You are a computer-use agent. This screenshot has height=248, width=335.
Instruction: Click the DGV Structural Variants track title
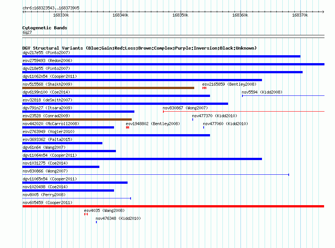pyautogui.click(x=139, y=48)
